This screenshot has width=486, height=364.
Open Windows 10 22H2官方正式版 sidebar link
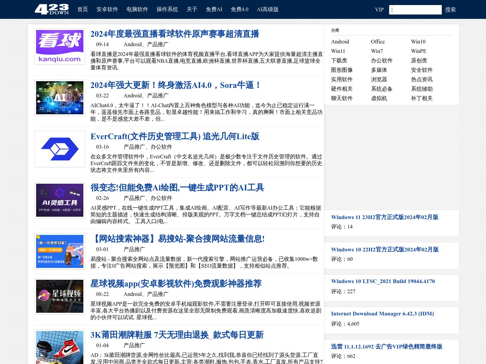click(x=385, y=249)
